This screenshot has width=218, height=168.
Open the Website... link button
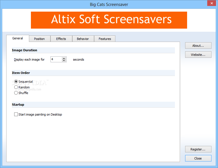pos(198,55)
